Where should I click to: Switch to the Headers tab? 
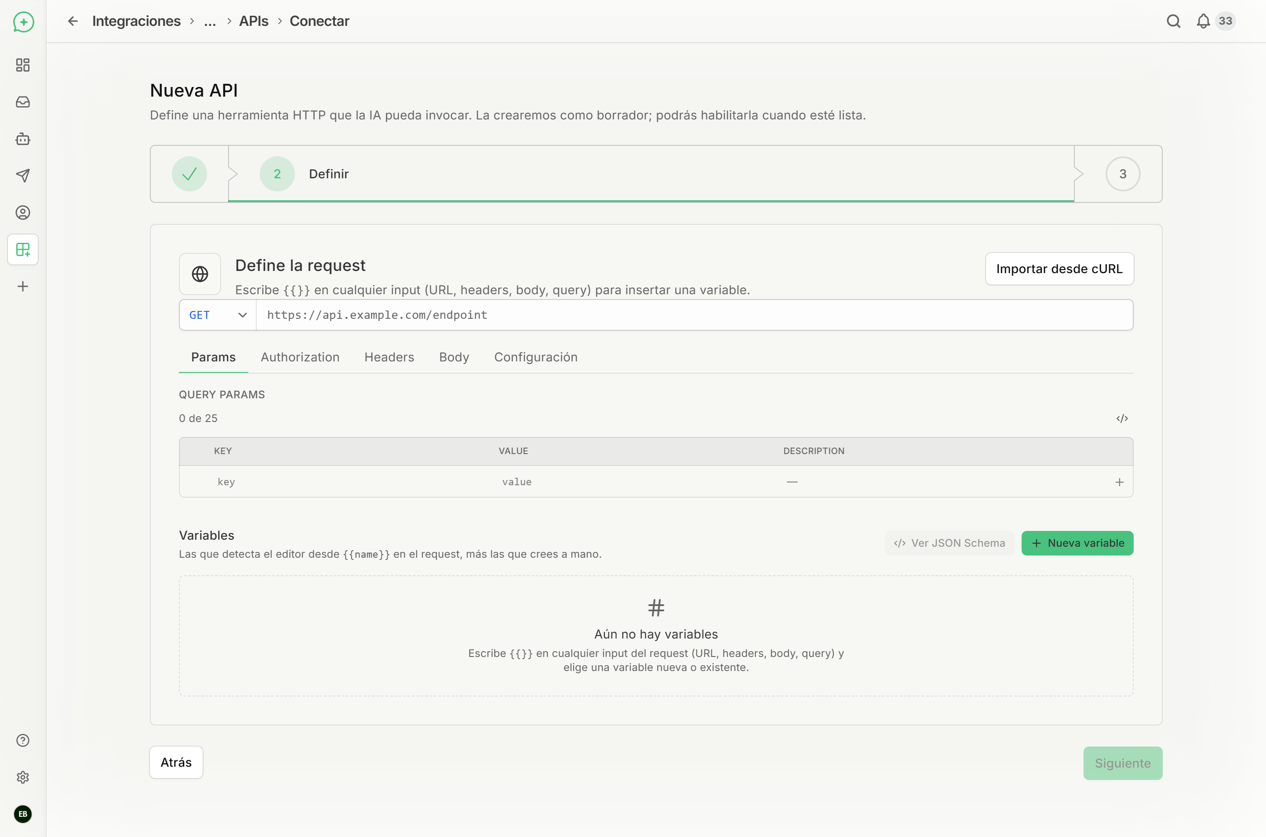point(389,357)
